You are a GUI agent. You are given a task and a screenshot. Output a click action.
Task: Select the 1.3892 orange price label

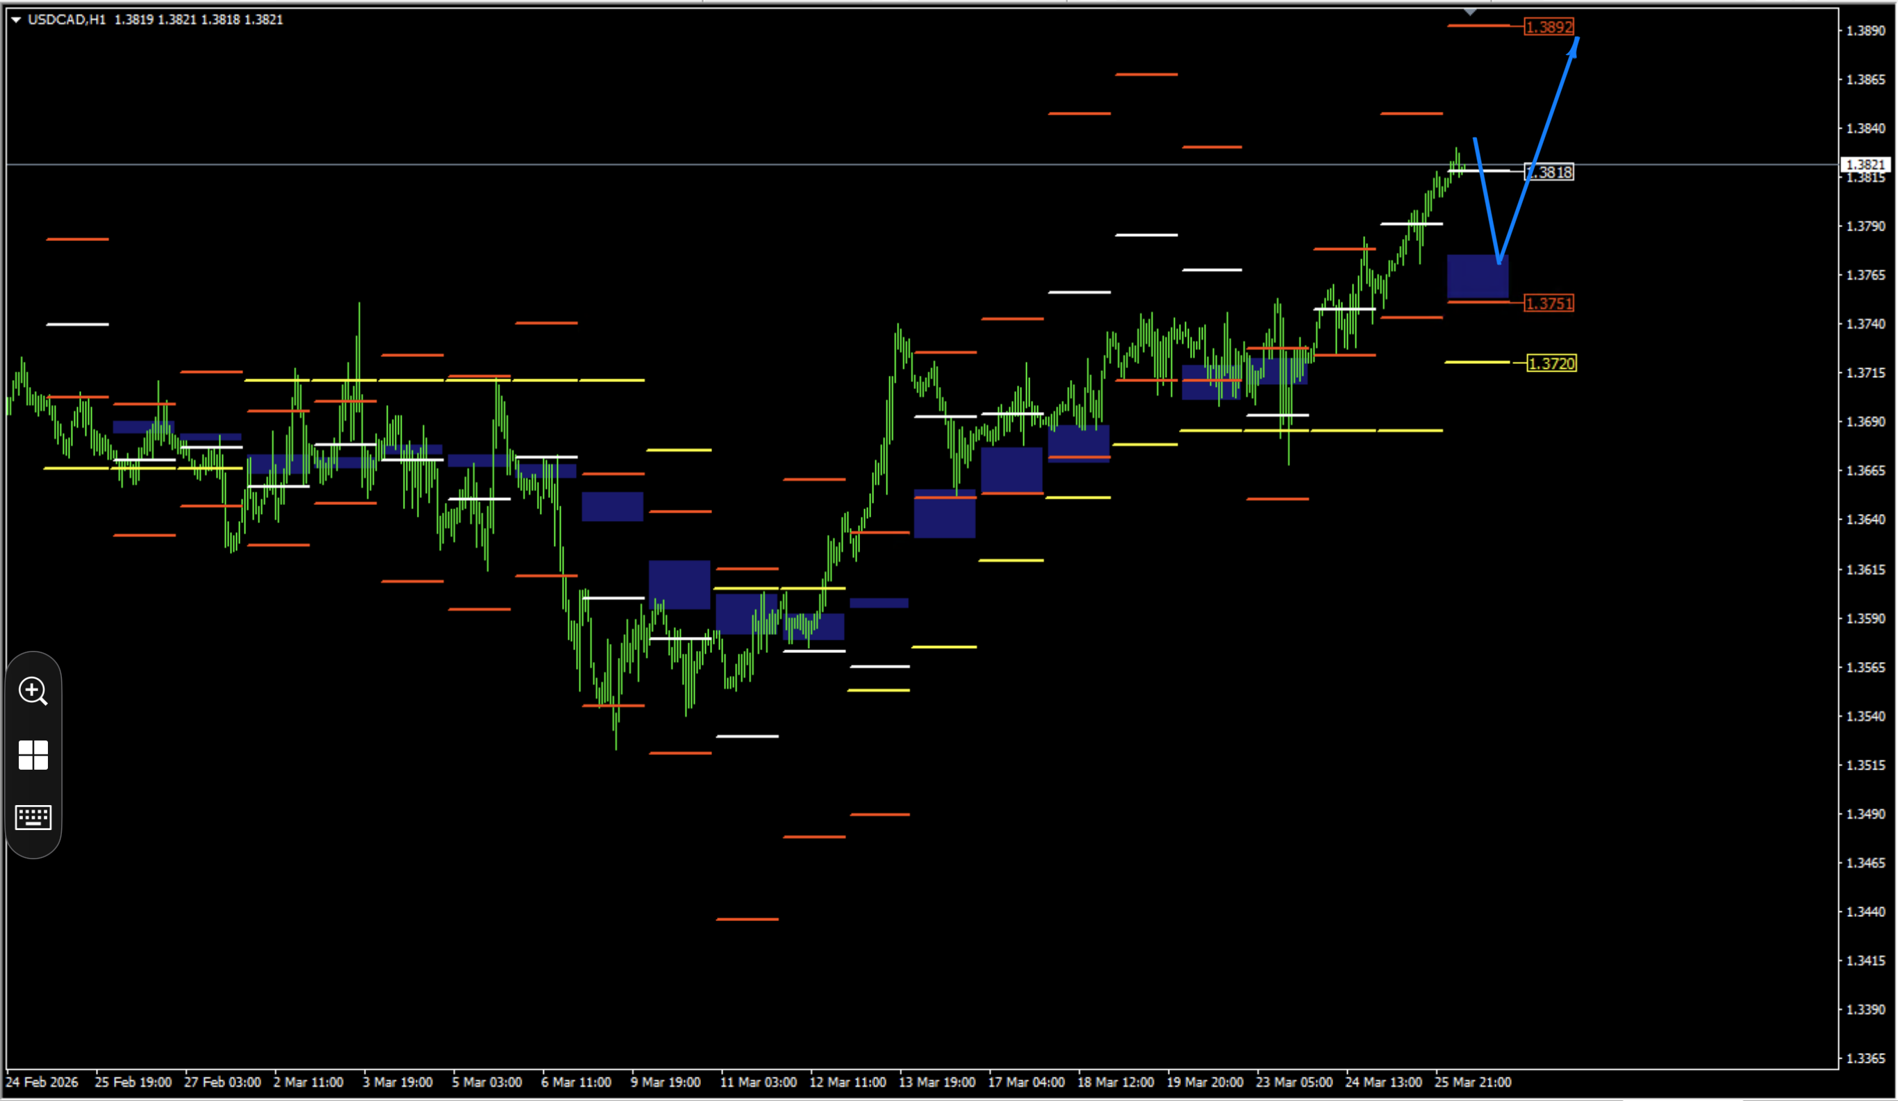[x=1549, y=27]
